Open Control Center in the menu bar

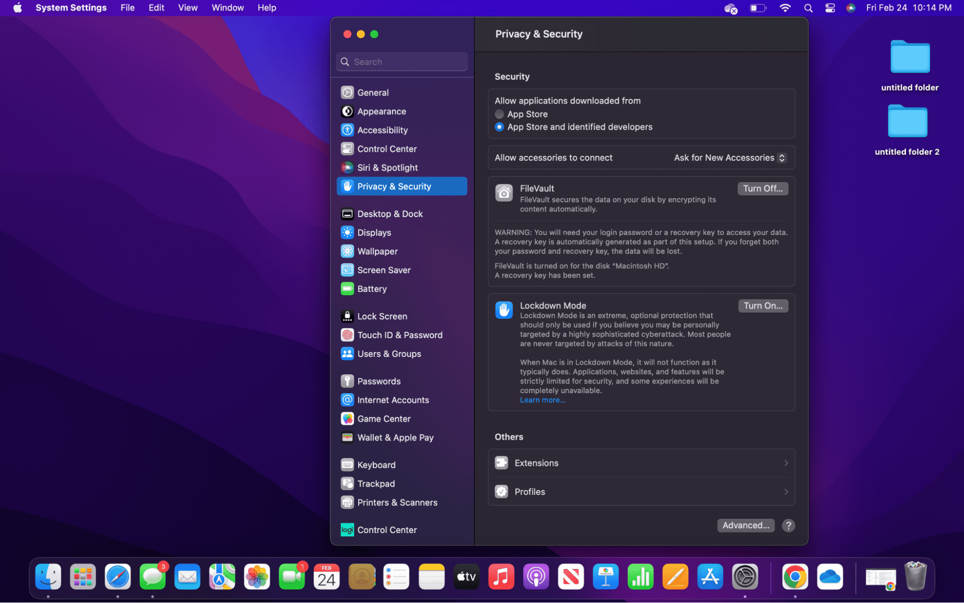point(829,8)
